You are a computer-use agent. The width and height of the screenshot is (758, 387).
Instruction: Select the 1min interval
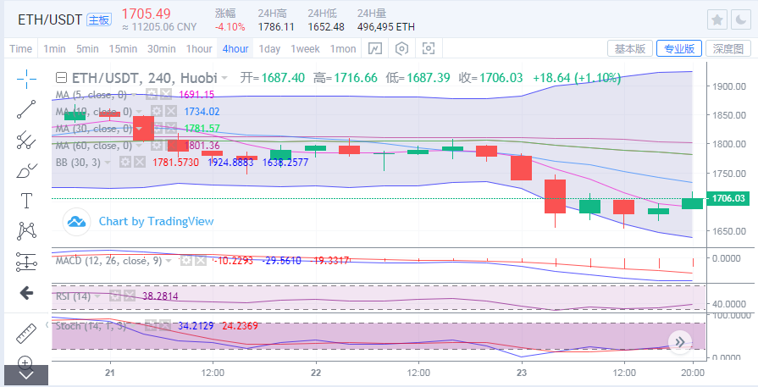(54, 49)
